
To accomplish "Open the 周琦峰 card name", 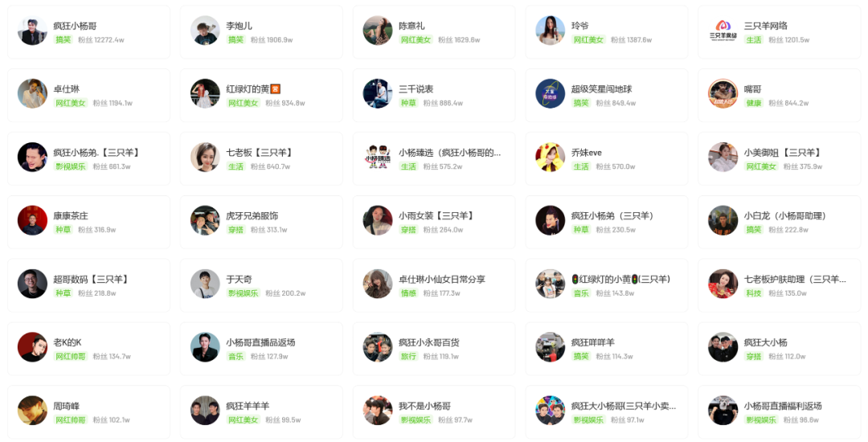I will 67,406.
